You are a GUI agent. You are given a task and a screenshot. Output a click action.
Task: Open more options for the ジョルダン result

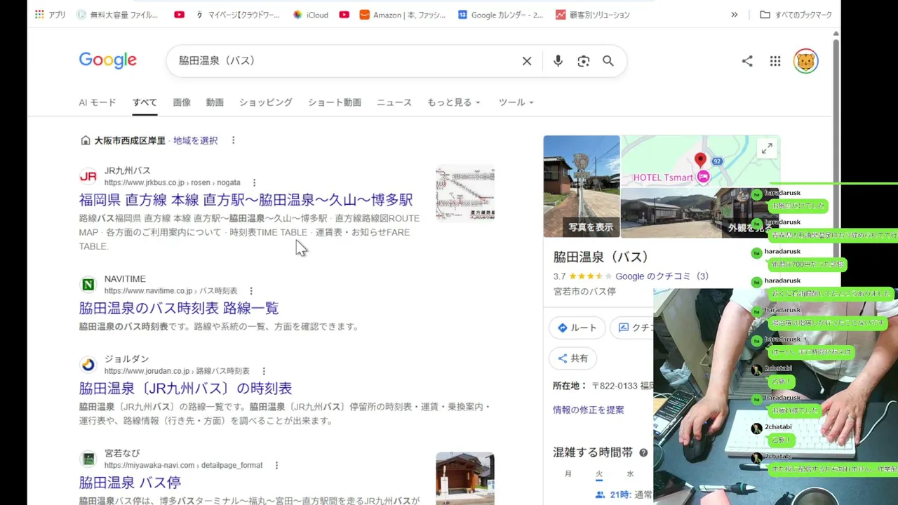click(264, 370)
